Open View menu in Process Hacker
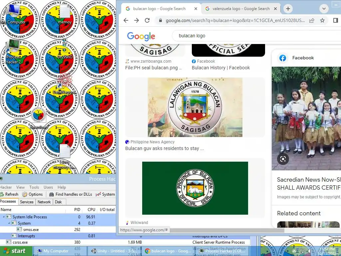This screenshot has height=256, width=341. tap(20, 187)
